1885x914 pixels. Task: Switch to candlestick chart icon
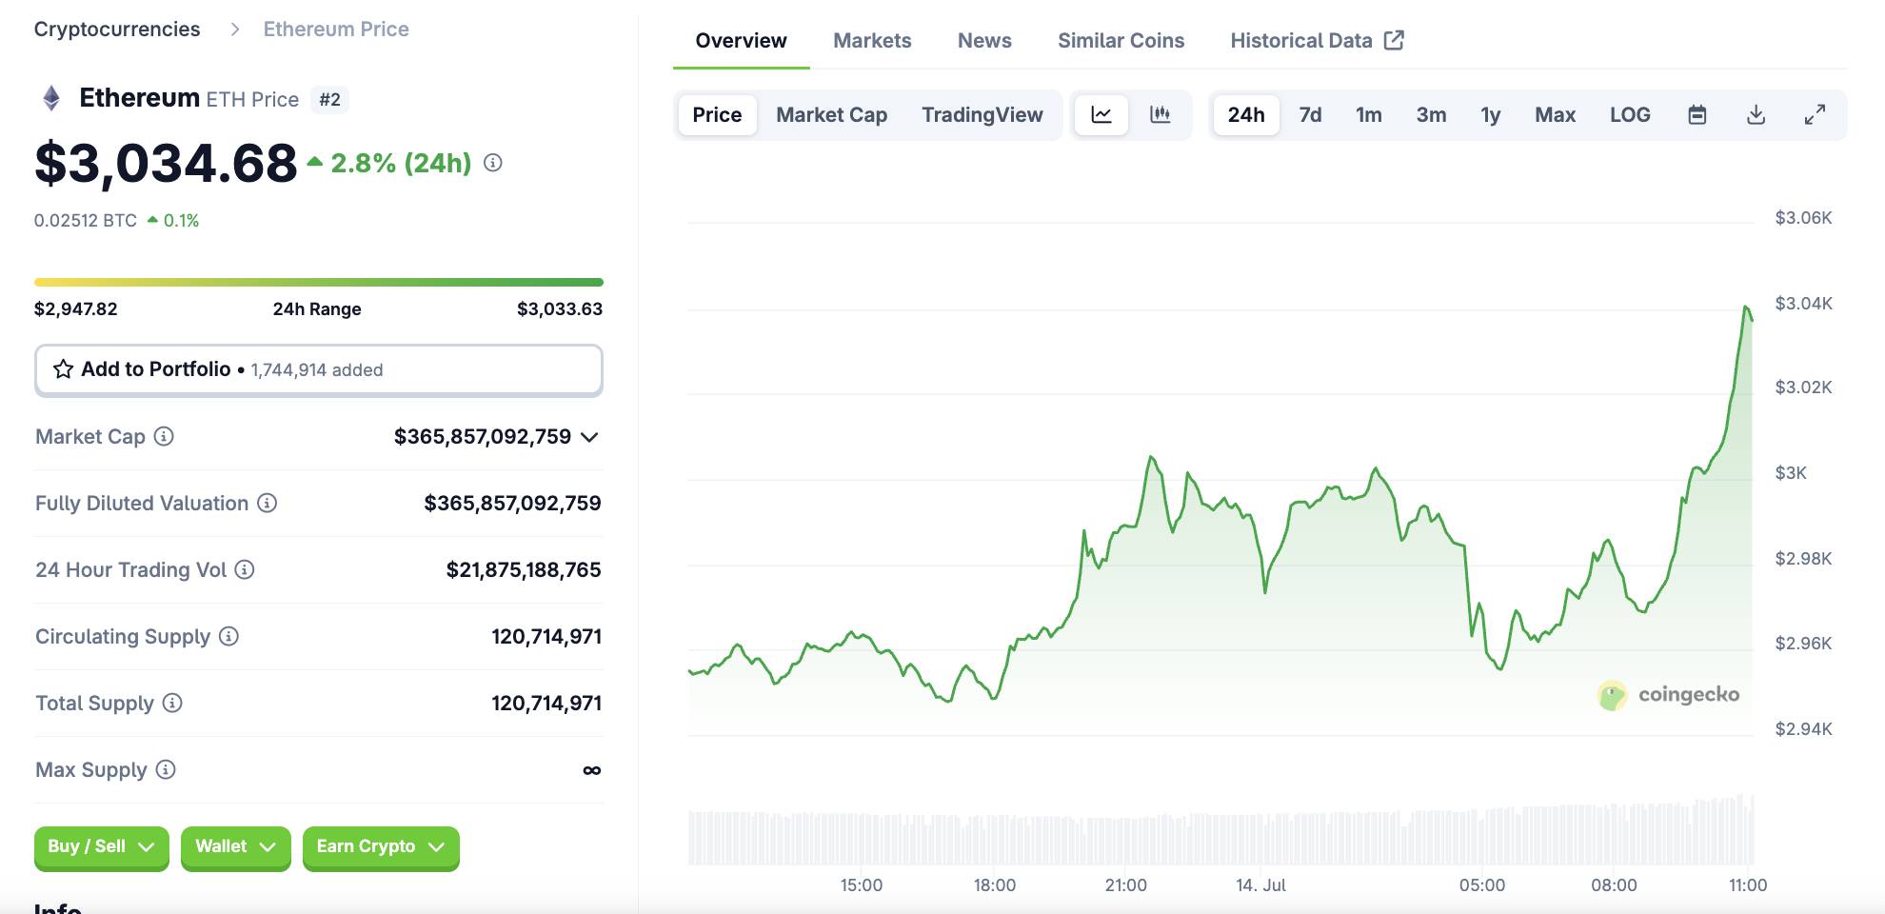pyautogui.click(x=1160, y=115)
